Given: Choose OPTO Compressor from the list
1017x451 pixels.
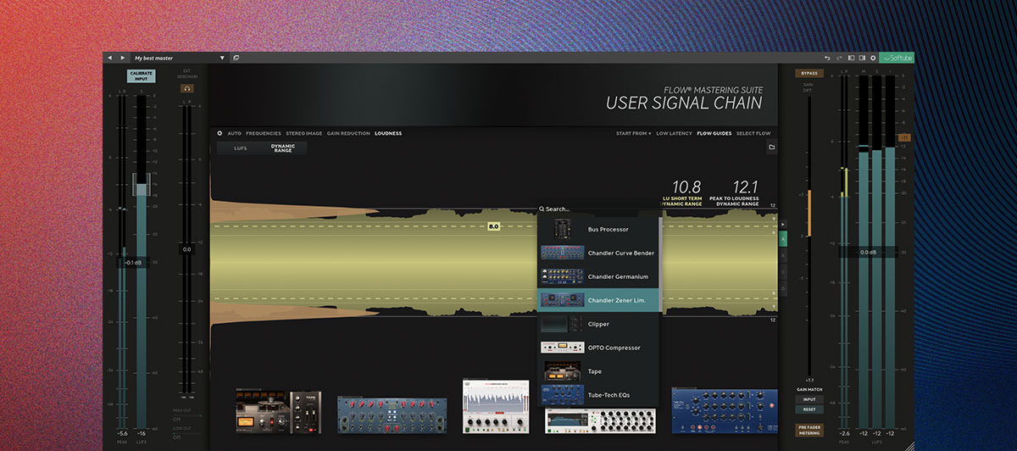Looking at the screenshot, I should (597, 348).
